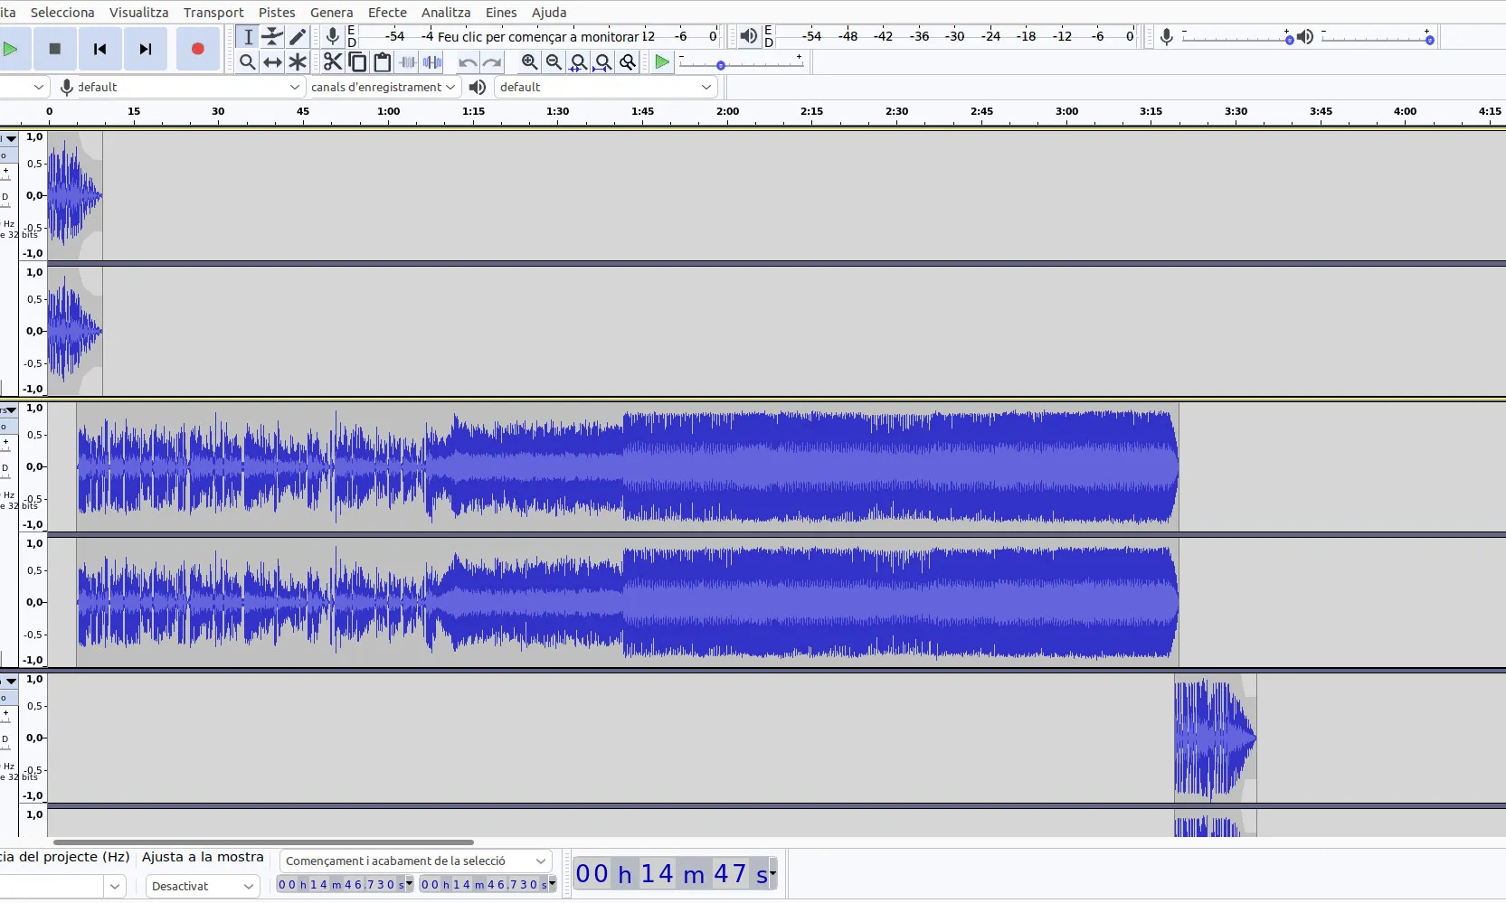This screenshot has height=903, width=1506.
Task: Open the Efecte menu
Action: click(387, 13)
